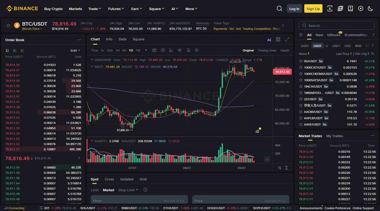
Task: Toggle dark mode moon icon
Action: point(370,9)
